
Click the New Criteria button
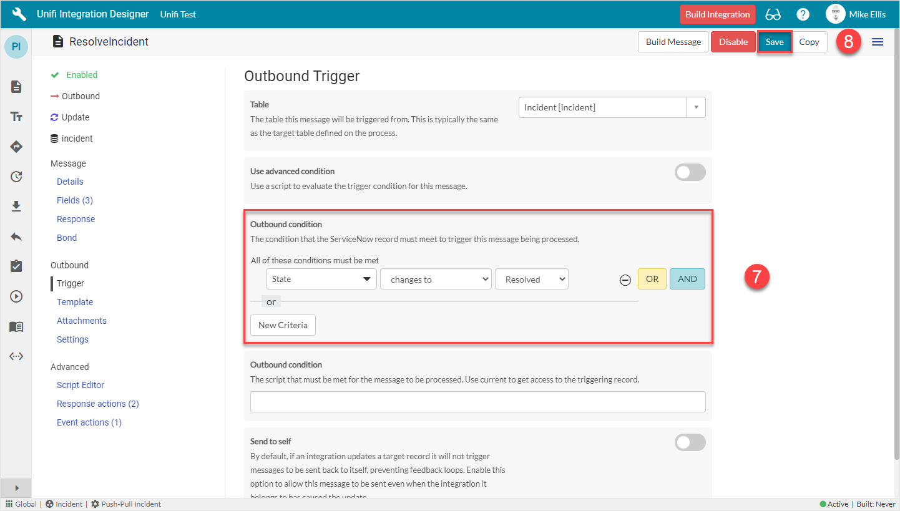tap(283, 325)
